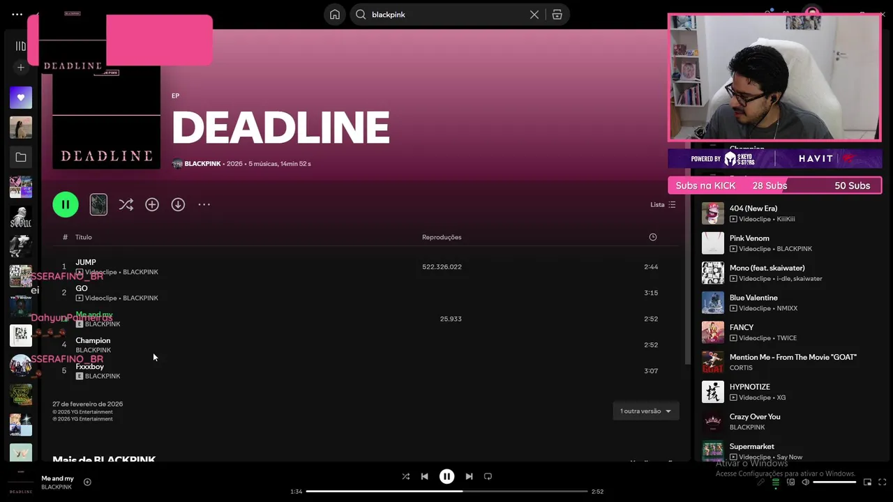Seek on the song progress bar
The width and height of the screenshot is (893, 502).
[x=446, y=492]
